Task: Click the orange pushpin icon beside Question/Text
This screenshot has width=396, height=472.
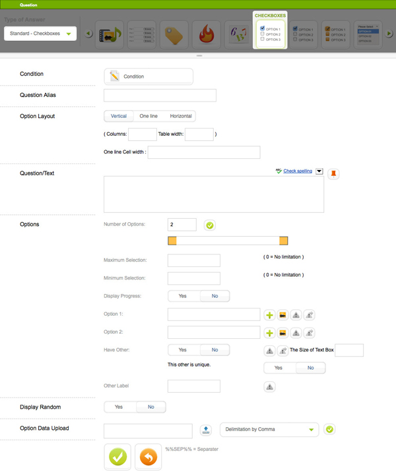Action: click(333, 174)
